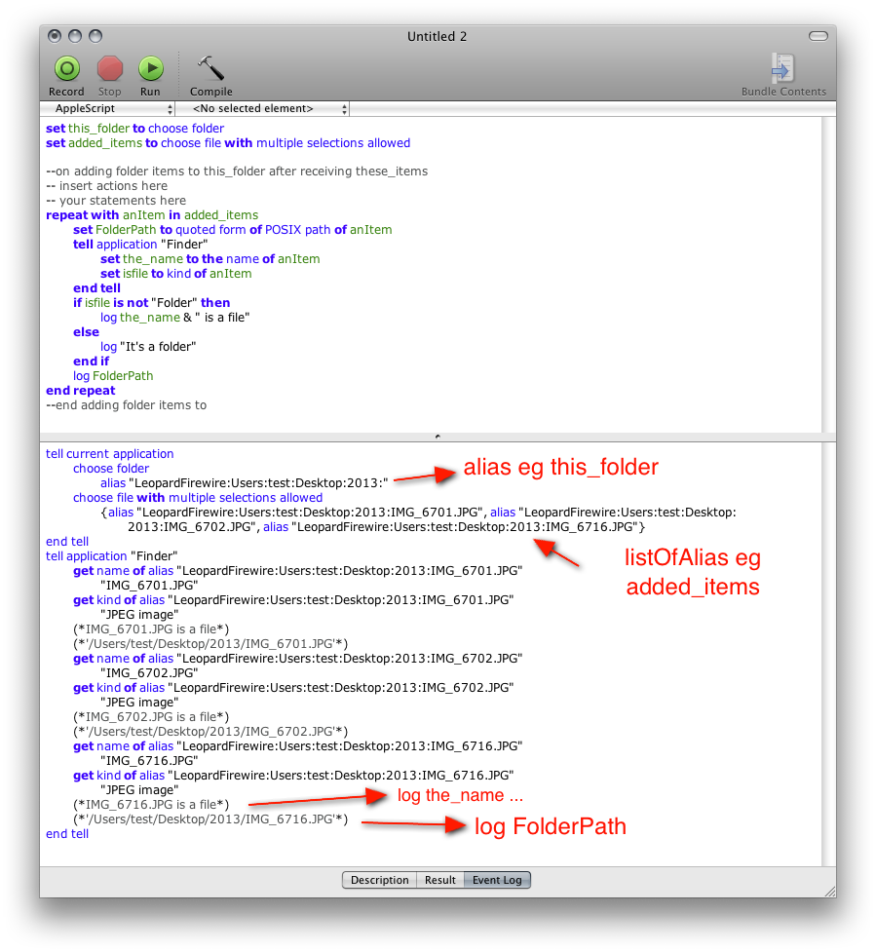Click the '/Users/test/Desktop/2013/IMG_6702.JPG' log line
The height and width of the screenshot is (952, 876).
(x=210, y=731)
